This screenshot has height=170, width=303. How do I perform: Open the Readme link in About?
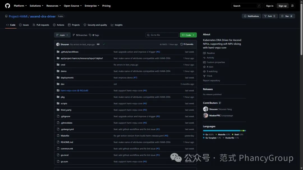pyautogui.click(x=209, y=53)
